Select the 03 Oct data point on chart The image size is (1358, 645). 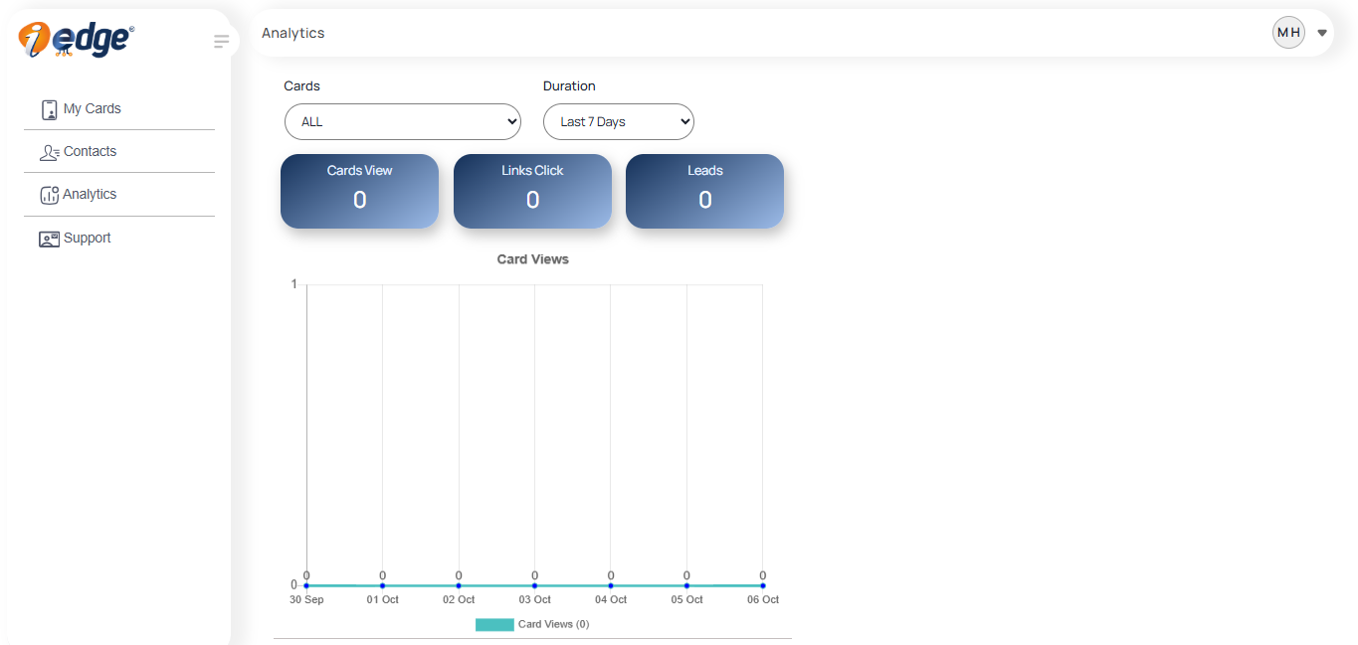534,584
